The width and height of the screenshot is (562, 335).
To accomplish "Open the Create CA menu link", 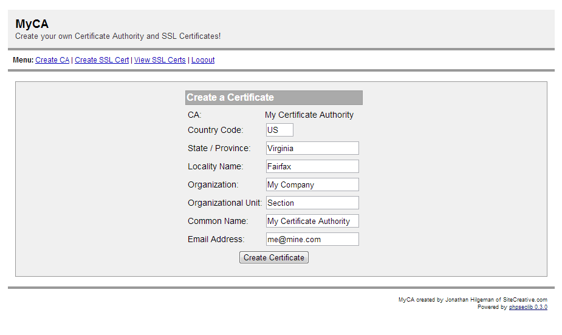I will 52,59.
